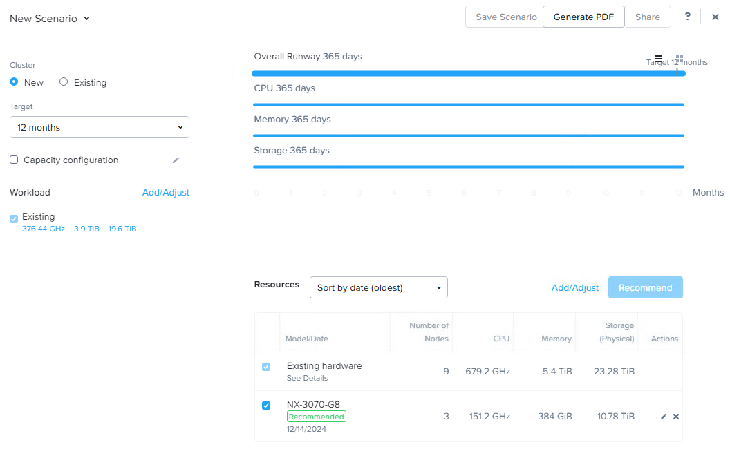Open the Sort by date dropdown
730x456 pixels.
click(x=379, y=287)
